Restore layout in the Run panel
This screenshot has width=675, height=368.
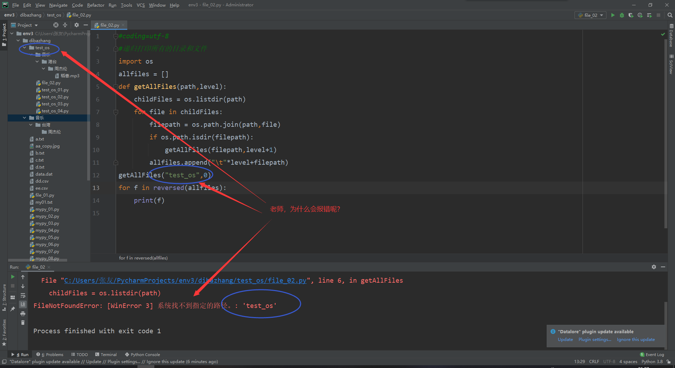click(x=13, y=297)
